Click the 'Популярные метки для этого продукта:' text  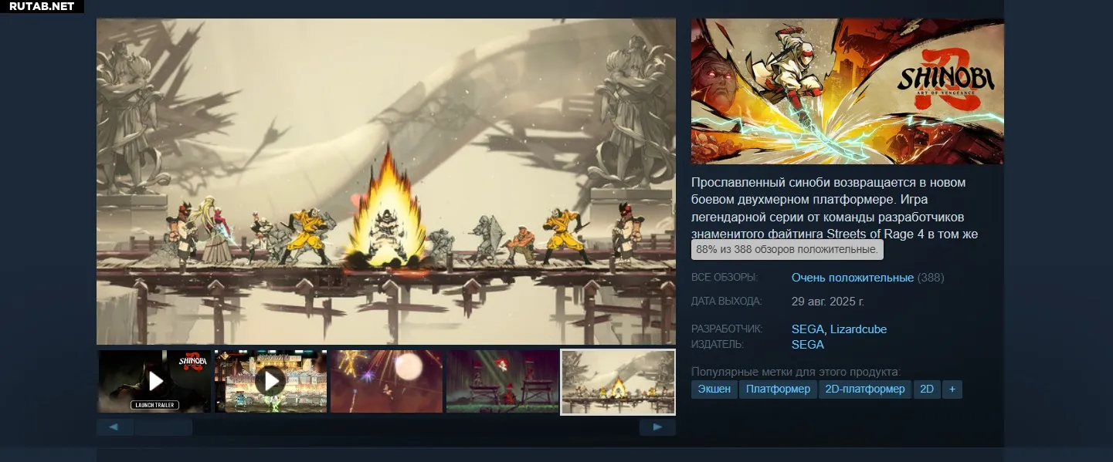796,372
